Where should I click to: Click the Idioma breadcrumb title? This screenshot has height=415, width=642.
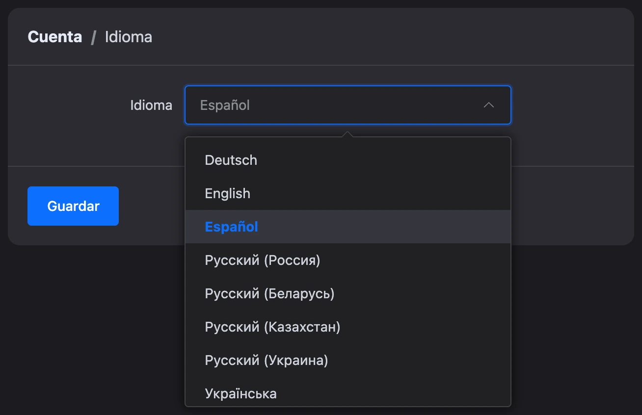pos(129,37)
